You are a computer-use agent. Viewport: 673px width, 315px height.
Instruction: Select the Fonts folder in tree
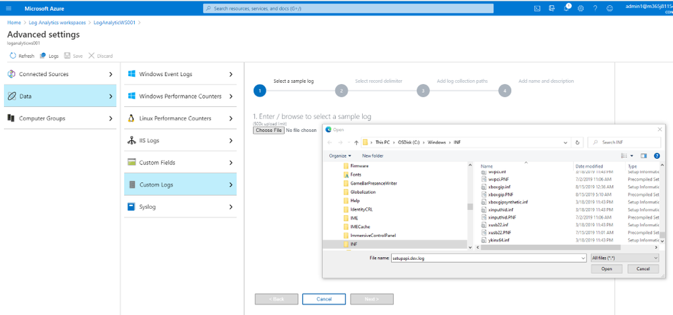click(x=356, y=175)
